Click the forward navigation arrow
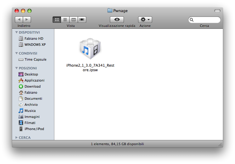This screenshot has height=164, width=235. tap(27, 20)
